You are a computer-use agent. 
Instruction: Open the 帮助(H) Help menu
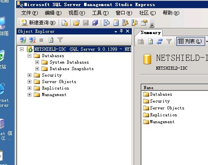[x=171, y=13]
